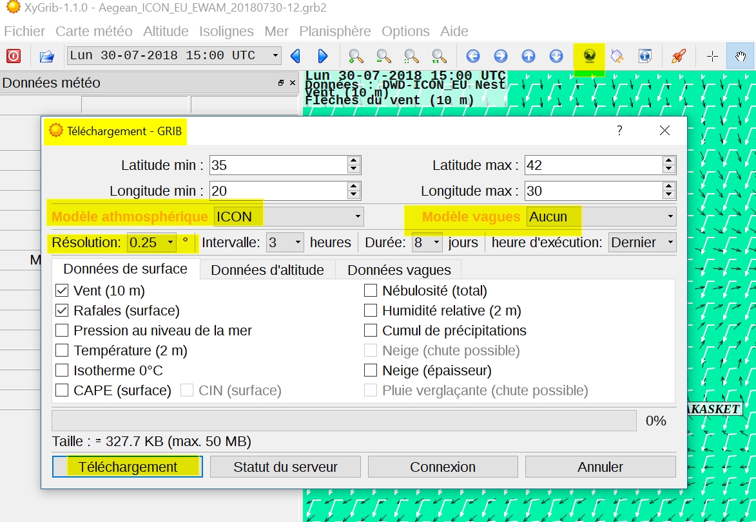Viewport: 756px width, 522px height.
Task: Click Annuler to cancel download
Action: (x=600, y=467)
